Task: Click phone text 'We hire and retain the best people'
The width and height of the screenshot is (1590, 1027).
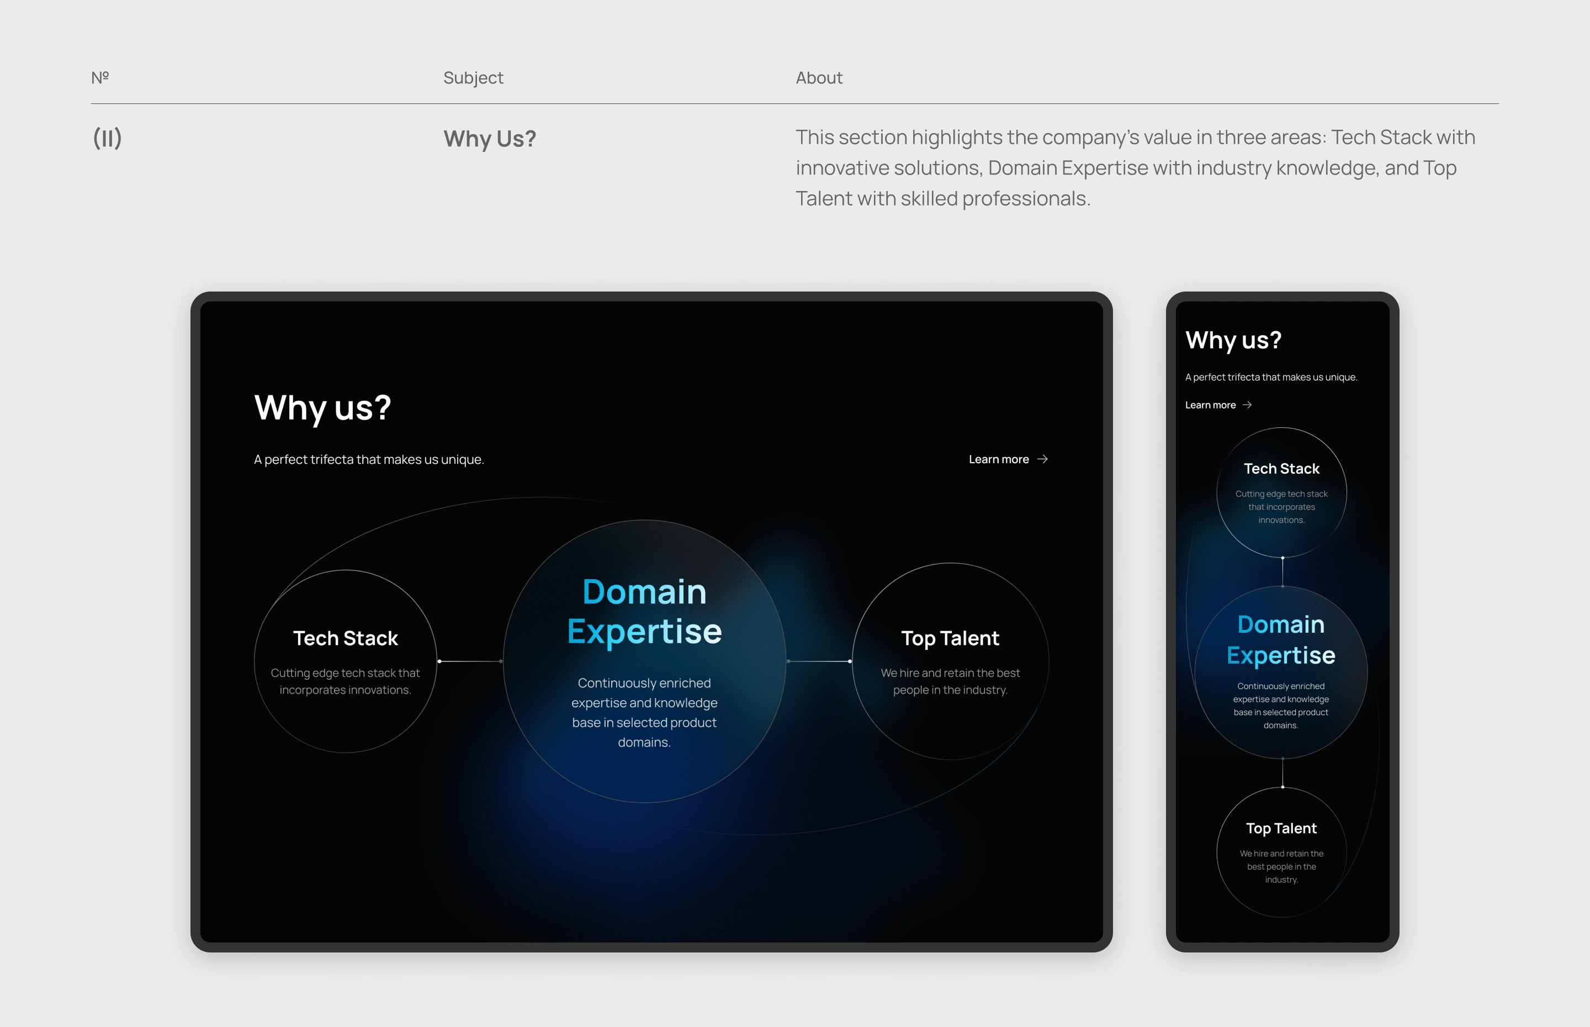Action: point(1281,866)
